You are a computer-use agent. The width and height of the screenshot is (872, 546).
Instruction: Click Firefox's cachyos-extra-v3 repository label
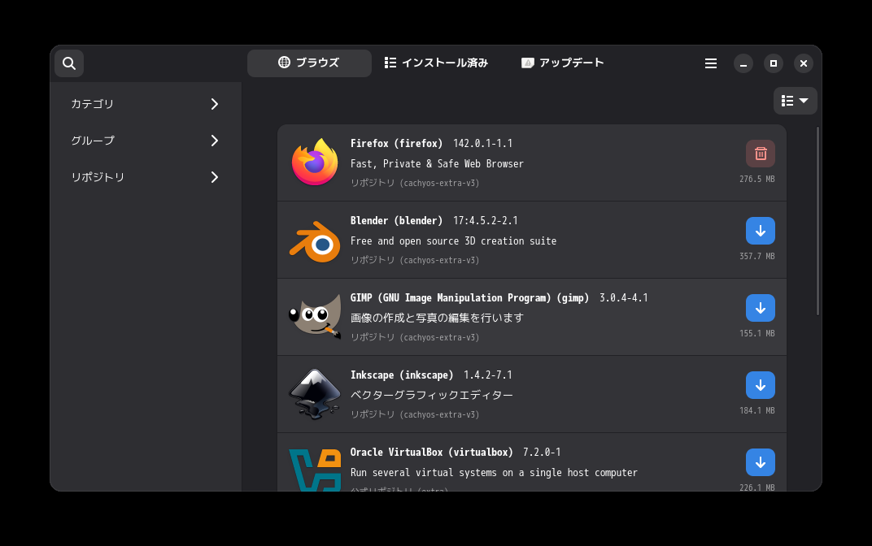point(415,183)
